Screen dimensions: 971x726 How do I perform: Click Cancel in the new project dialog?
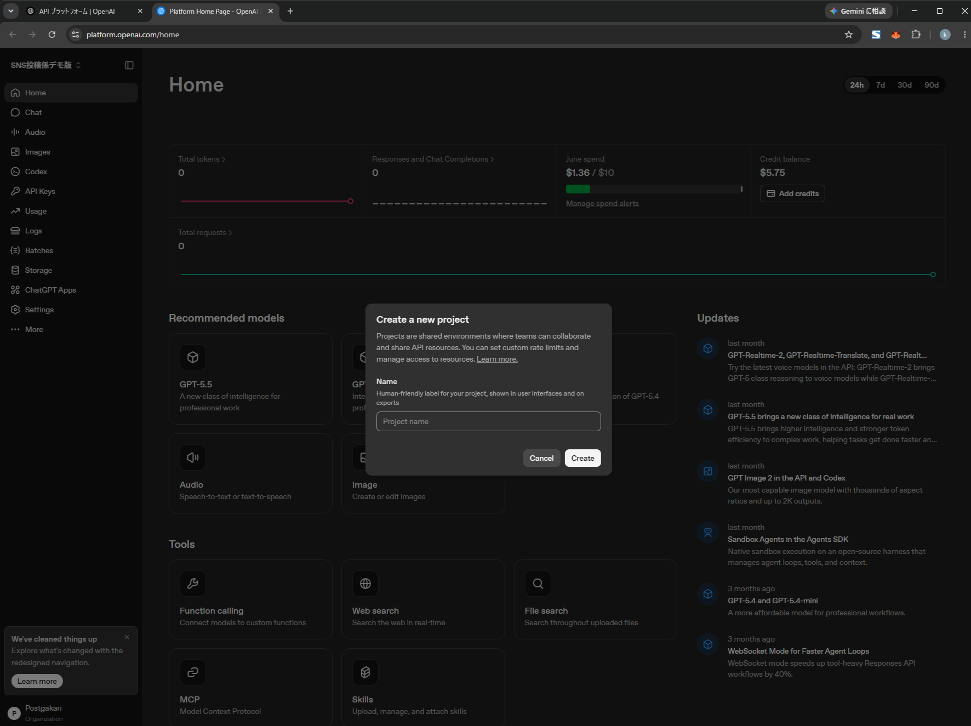pos(541,458)
